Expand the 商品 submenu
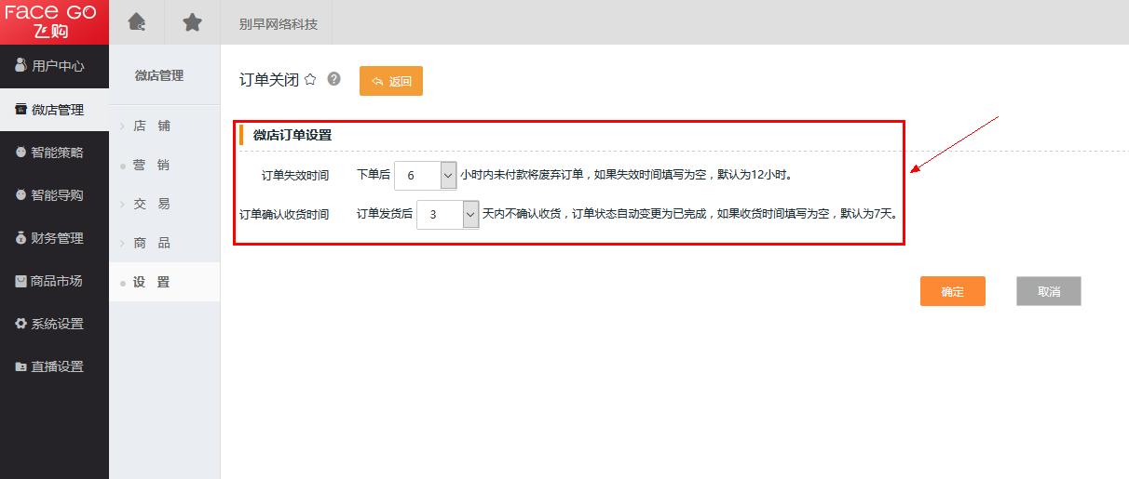Viewport: 1129px width, 479px height. pos(152,243)
